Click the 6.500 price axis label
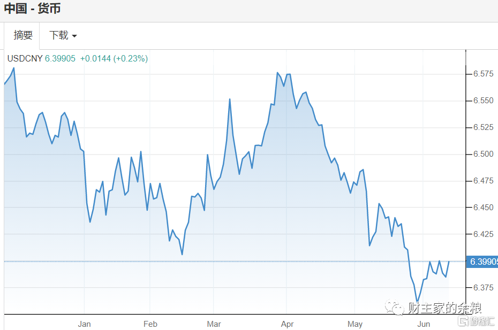Image resolution: width=498 pixels, height=330 pixels. tap(483, 154)
